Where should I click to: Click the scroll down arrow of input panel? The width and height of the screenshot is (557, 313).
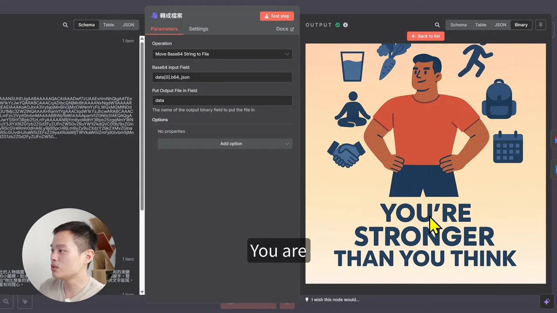(x=142, y=292)
